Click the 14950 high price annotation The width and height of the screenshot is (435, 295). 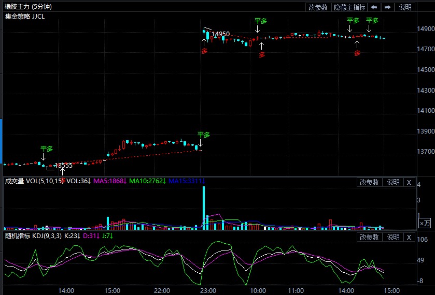pos(220,34)
